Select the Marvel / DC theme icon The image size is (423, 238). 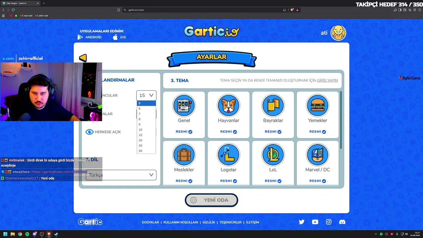pyautogui.click(x=318, y=155)
